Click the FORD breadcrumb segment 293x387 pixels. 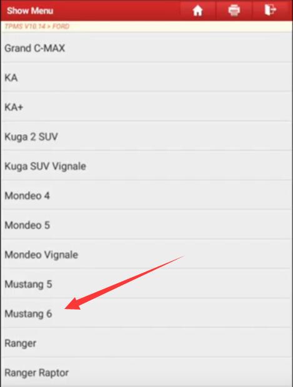click(61, 26)
